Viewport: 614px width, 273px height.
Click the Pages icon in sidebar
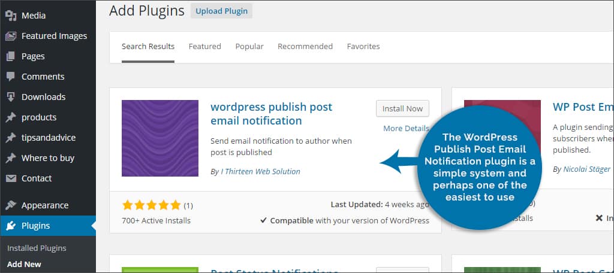(11, 56)
